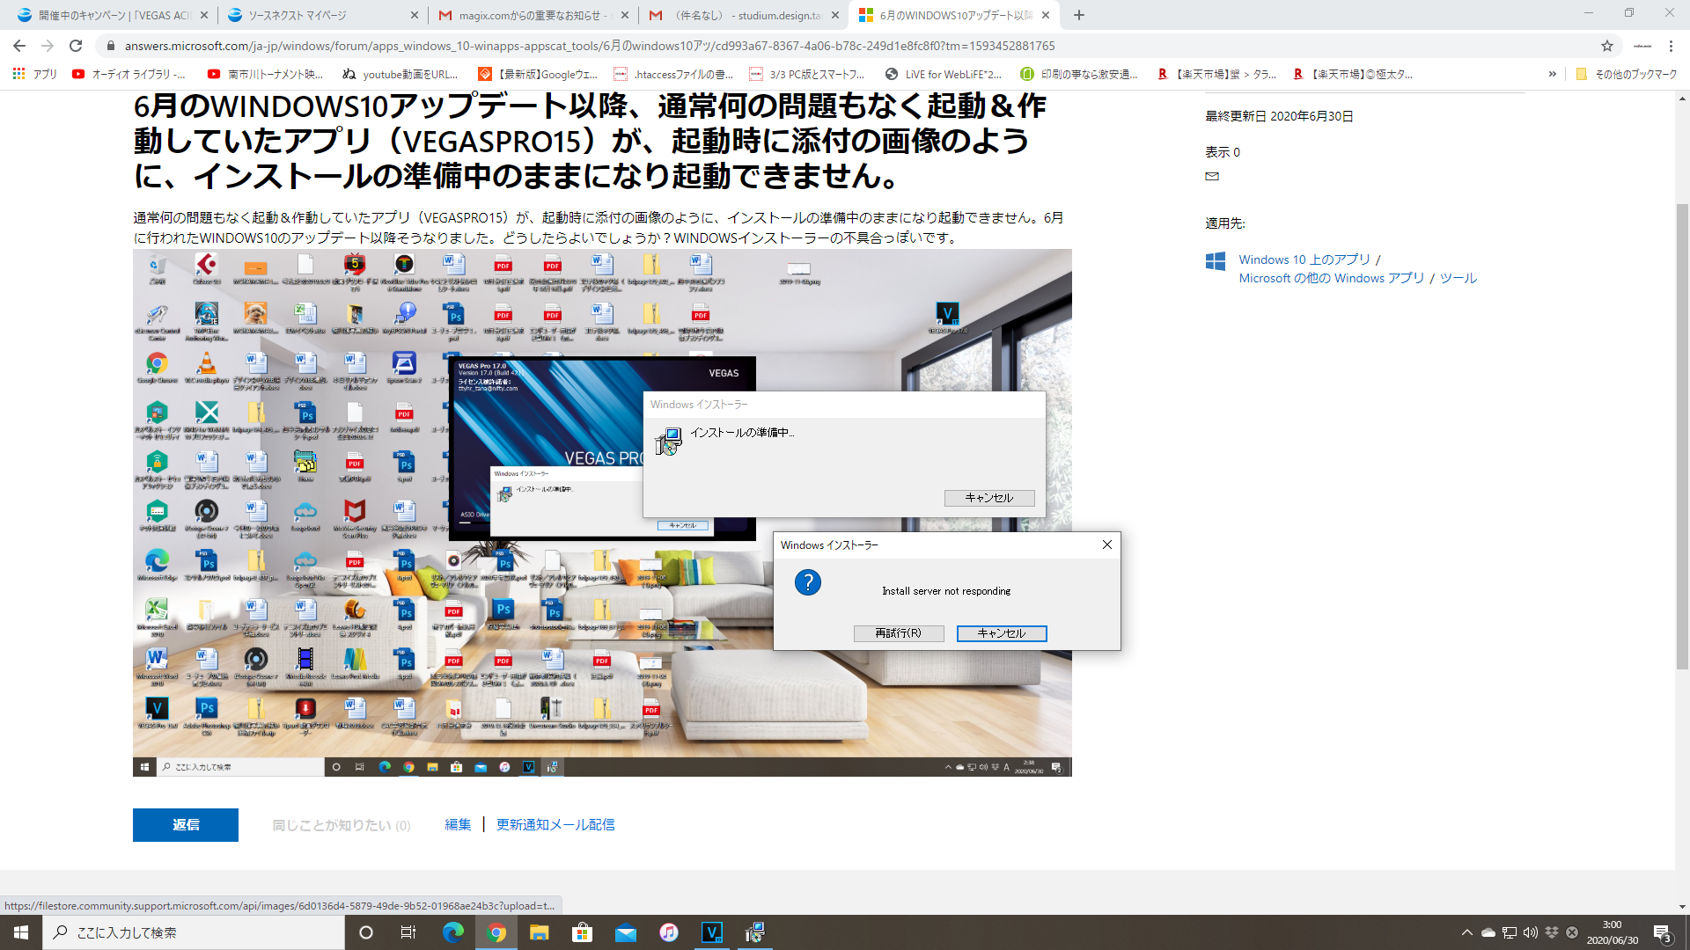1690x950 pixels.
Task: Open the taskbar clock showing 3:00
Action: 1613,932
